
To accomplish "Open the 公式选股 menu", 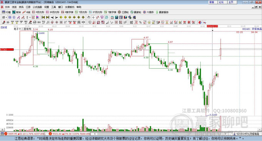I will click(x=37, y=7).
